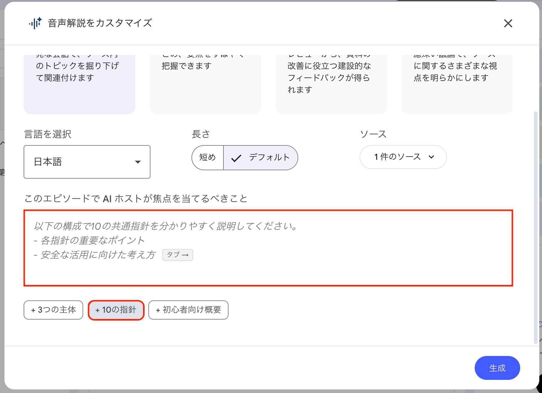Viewport: 542px width, 393px height.
Task: Select the 視点を明らかにします format card
Action: (457, 84)
